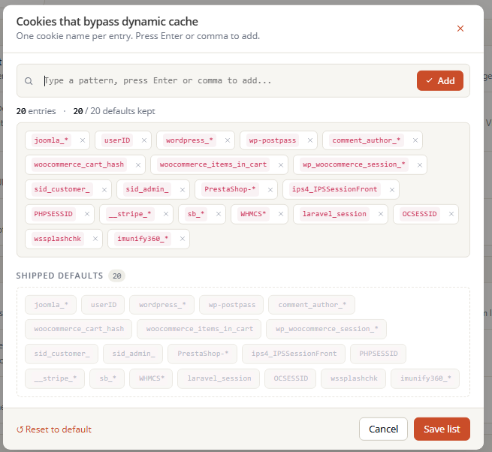Click the 'One cookie name per entry' subtitle
The width and height of the screenshot is (492, 452).
138,36
